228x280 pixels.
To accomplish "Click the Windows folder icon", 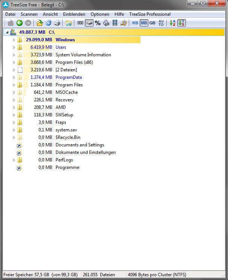I will (x=20, y=40).
